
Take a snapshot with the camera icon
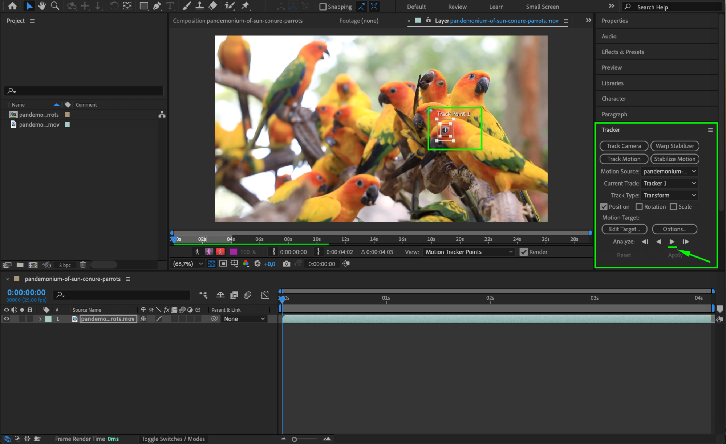coord(286,264)
